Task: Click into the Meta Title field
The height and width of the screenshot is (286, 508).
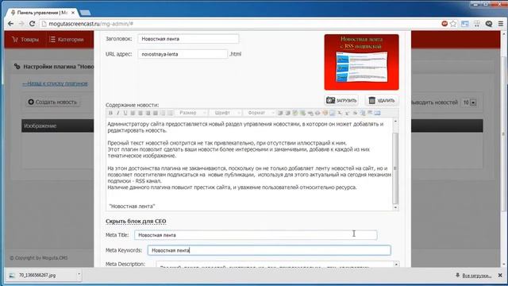Action: (256, 235)
